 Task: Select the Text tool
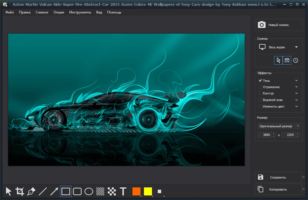(x=123, y=191)
